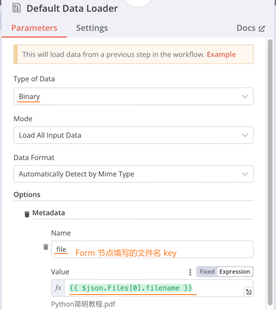Remove the file metadata entry trash icon
This screenshot has width=276, height=310.
pos(45,247)
